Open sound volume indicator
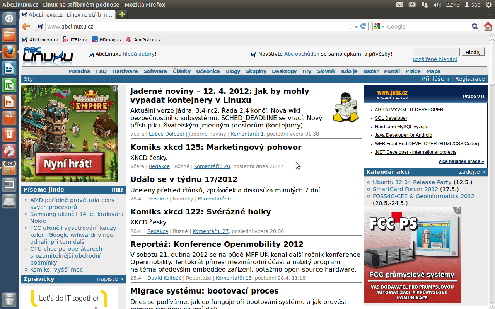Screen dimensions: 495x309 (437, 5)
